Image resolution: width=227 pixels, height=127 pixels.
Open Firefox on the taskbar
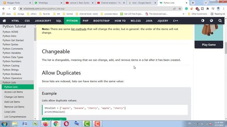tap(46, 124)
